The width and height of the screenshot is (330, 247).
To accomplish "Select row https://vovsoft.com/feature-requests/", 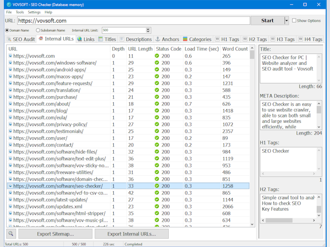I will click(x=128, y=83).
